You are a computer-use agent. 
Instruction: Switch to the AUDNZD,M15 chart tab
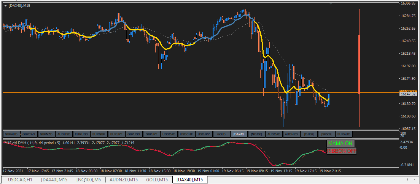124,180
